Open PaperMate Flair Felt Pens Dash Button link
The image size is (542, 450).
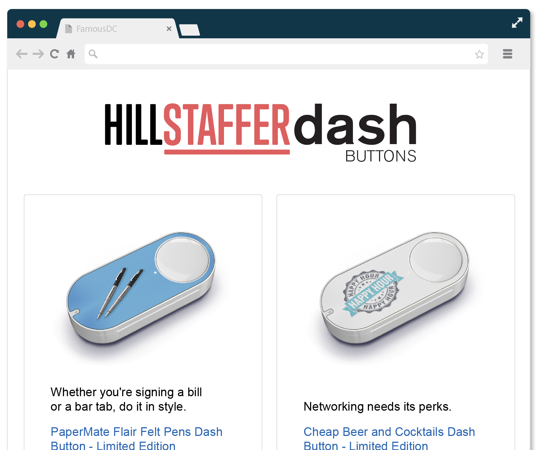tap(137, 438)
